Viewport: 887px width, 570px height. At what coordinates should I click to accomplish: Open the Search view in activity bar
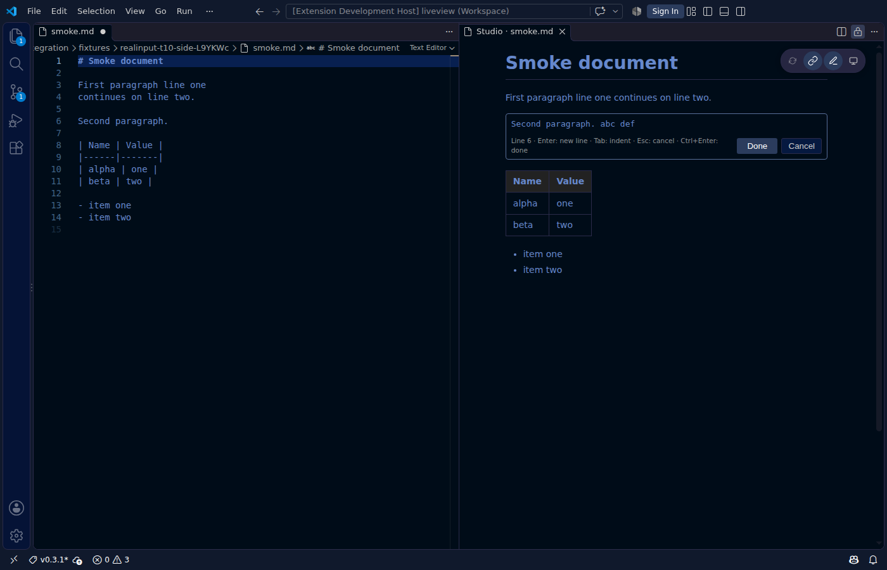16,64
